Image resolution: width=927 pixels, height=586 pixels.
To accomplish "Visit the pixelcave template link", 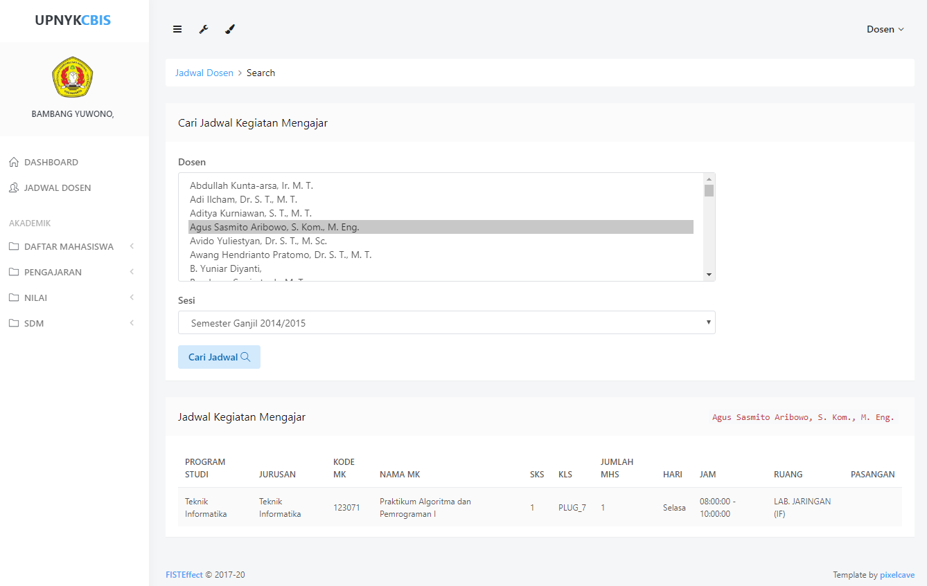I will pos(897,575).
